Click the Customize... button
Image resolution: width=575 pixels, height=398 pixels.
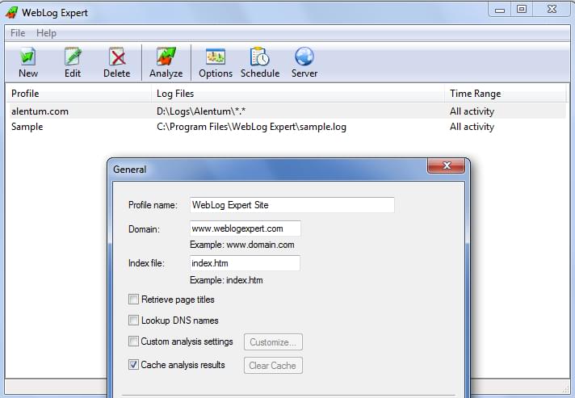(273, 342)
